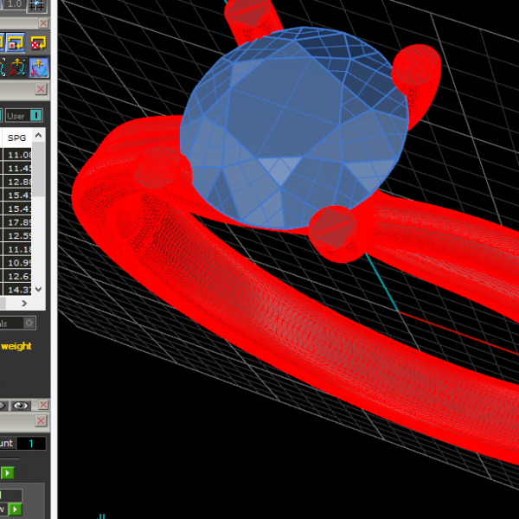This screenshot has height=519, width=519.
Task: Toggle the eye visibility icon
Action: (22, 405)
